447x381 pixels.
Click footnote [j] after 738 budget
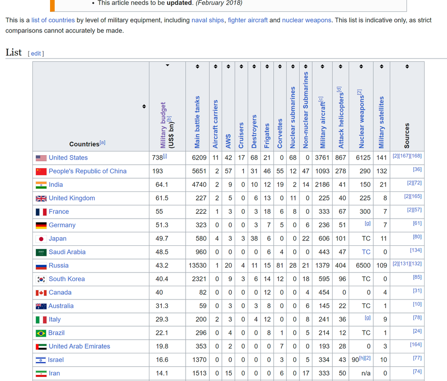click(165, 156)
